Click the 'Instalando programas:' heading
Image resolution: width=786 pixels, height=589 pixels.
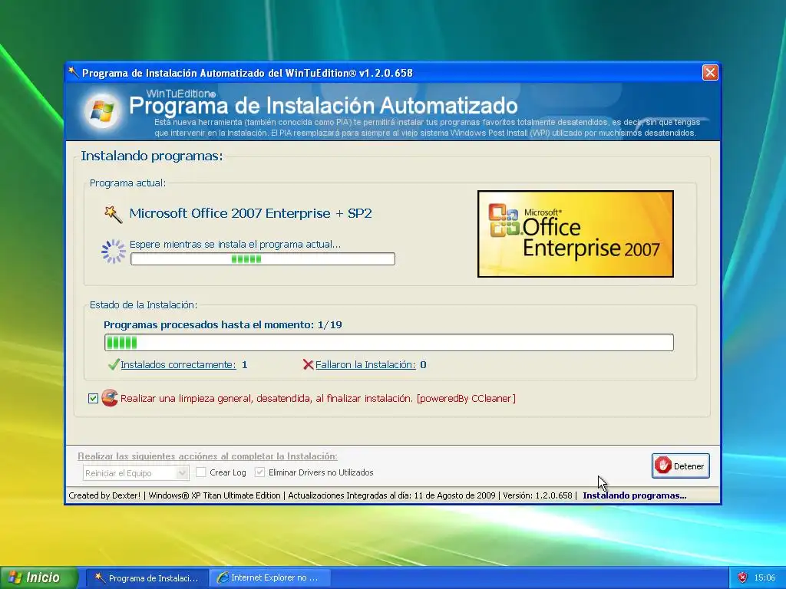(x=152, y=156)
